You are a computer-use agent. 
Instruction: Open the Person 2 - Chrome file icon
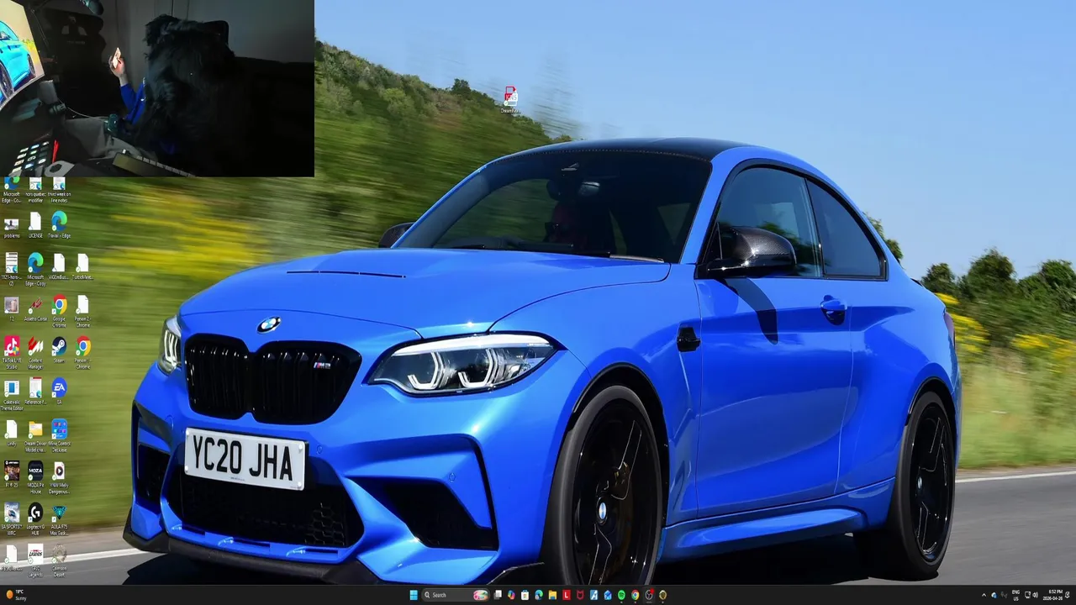tap(82, 310)
